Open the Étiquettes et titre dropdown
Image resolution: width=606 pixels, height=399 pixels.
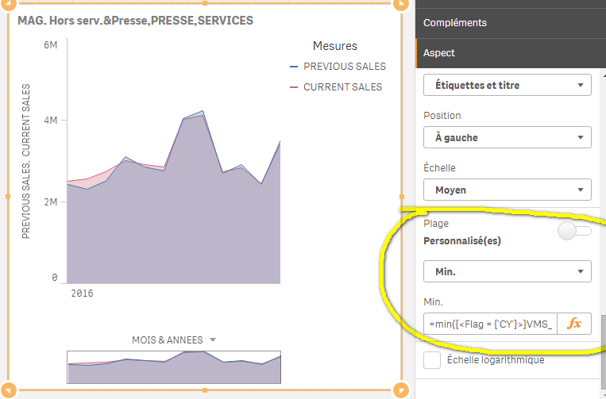point(507,84)
